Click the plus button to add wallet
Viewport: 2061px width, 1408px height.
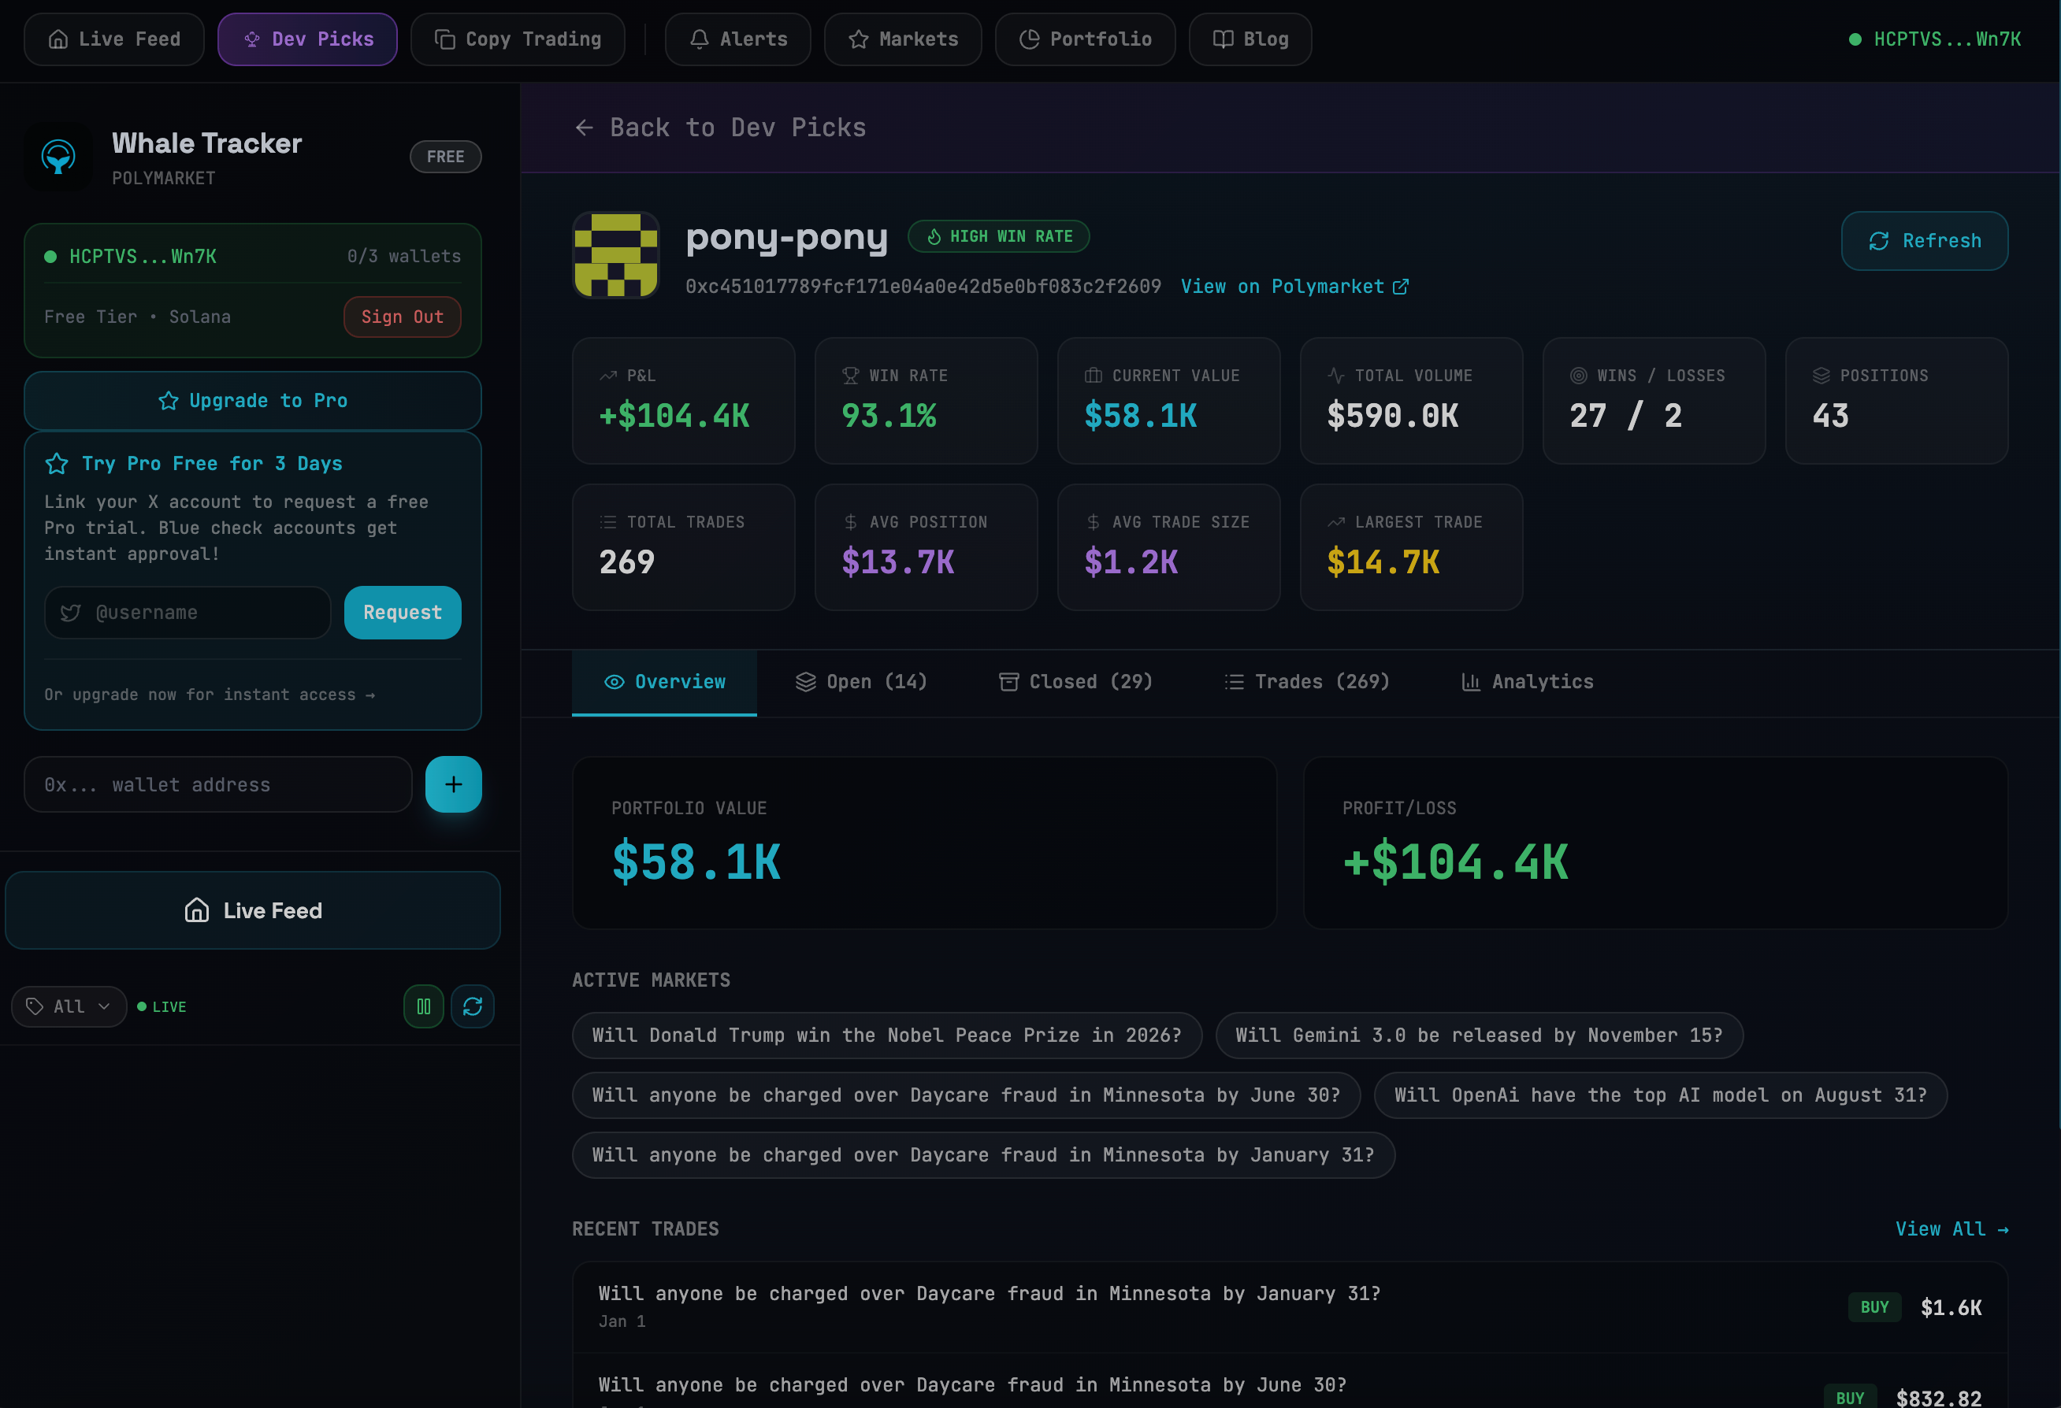click(x=453, y=784)
